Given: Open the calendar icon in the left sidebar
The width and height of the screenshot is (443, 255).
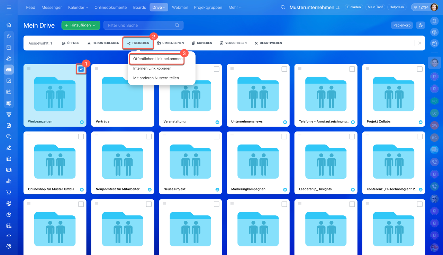Looking at the screenshot, I should (9, 92).
